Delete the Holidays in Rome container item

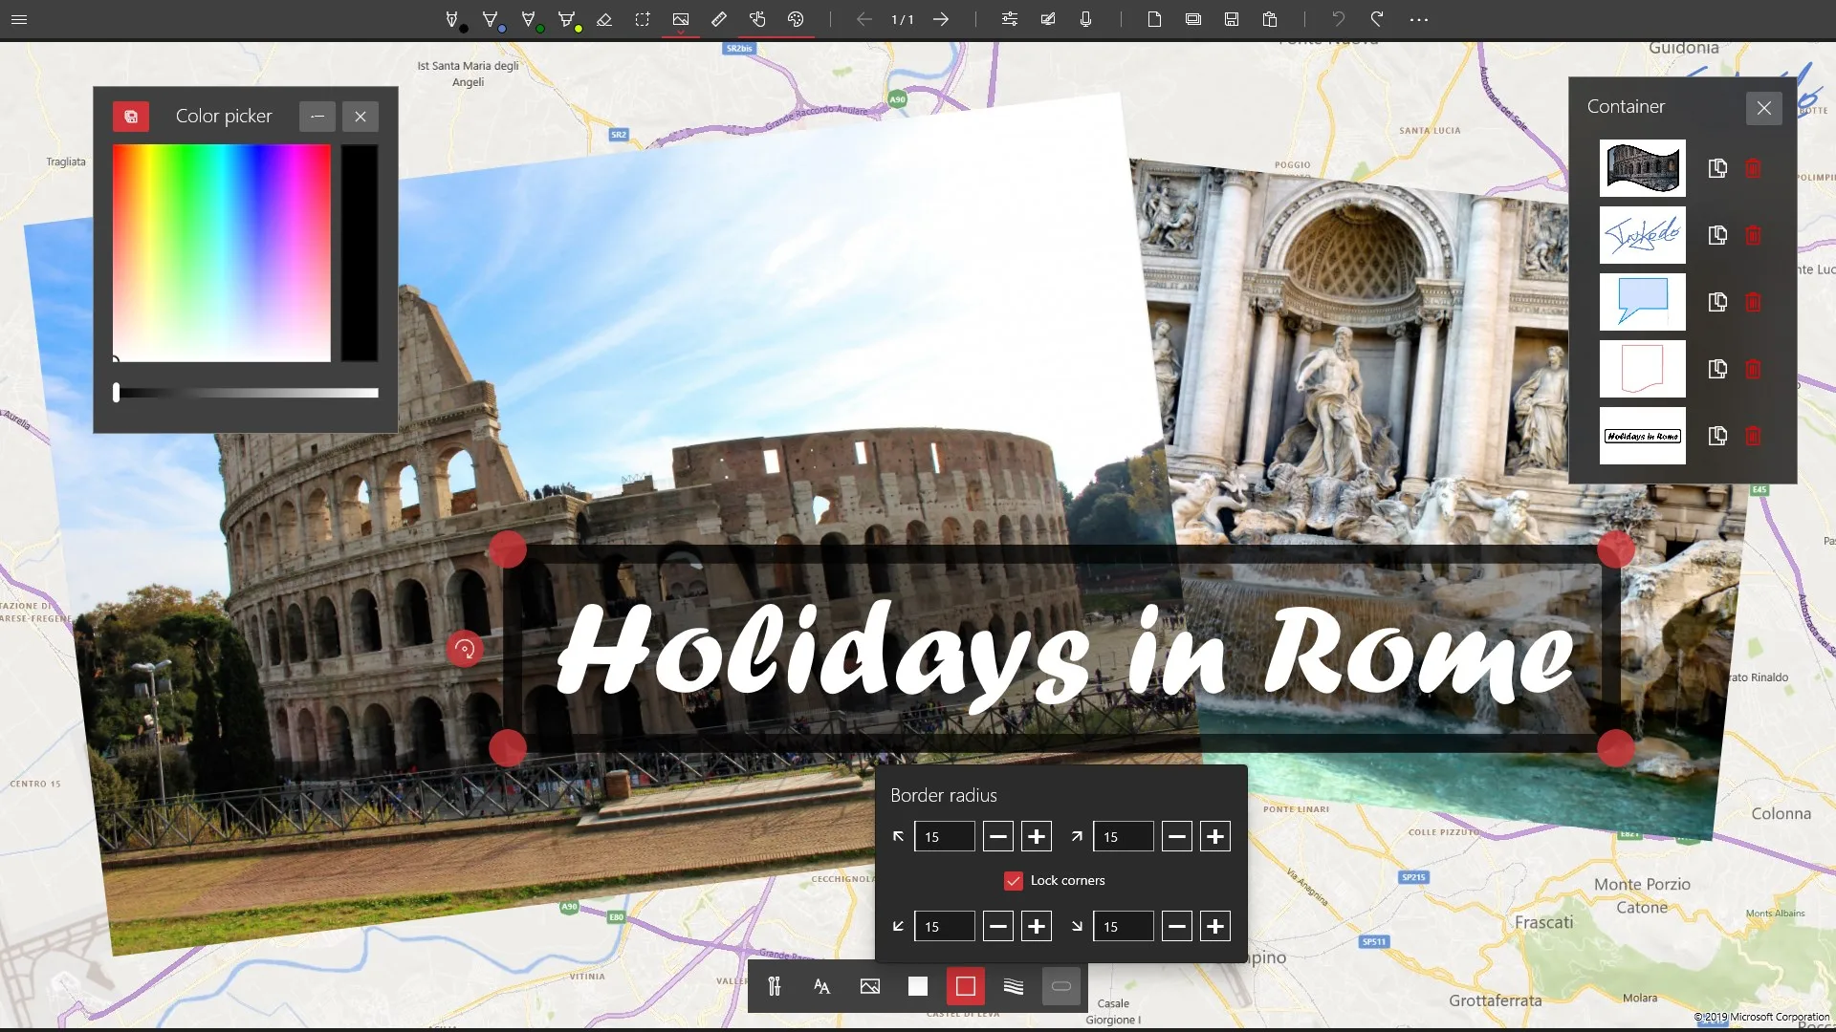point(1753,436)
